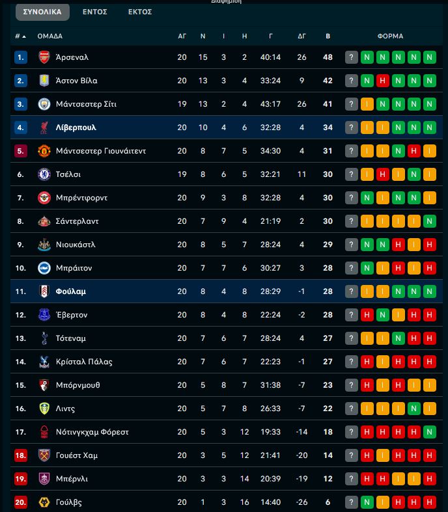Click the Aston Villa club crest
This screenshot has height=512, width=448.
(x=44, y=81)
